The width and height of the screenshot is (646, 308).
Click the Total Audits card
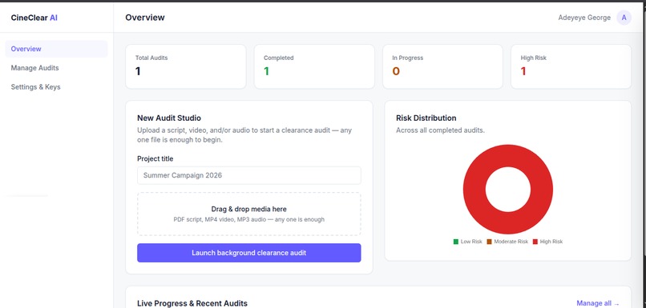pos(186,66)
